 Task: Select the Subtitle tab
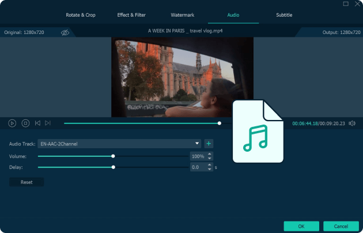[284, 15]
